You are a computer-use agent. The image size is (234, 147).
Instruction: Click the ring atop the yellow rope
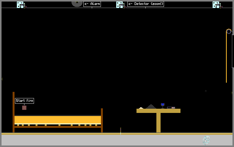(x=229, y=31)
